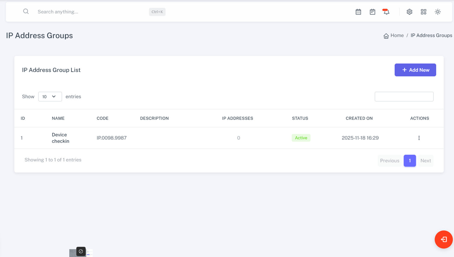Click the Next pagination button

point(425,161)
